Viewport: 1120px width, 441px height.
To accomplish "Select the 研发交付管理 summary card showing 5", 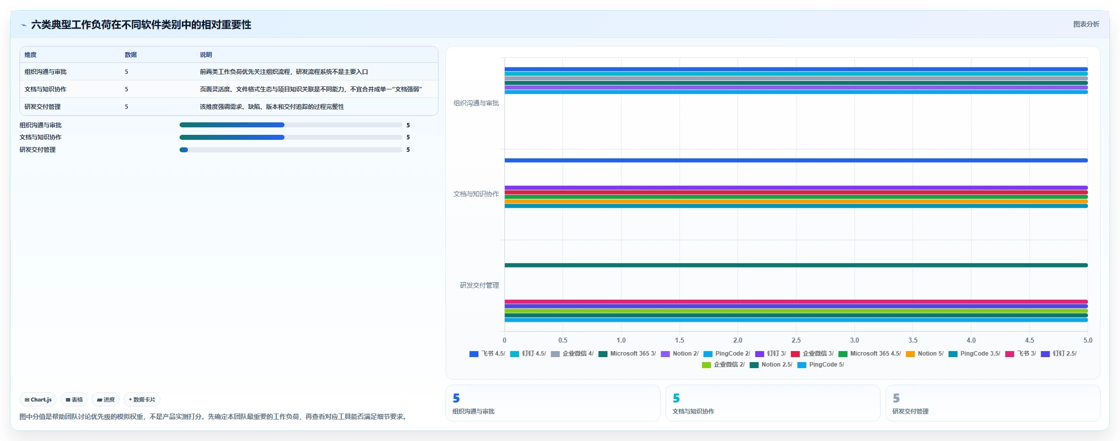I will (992, 403).
